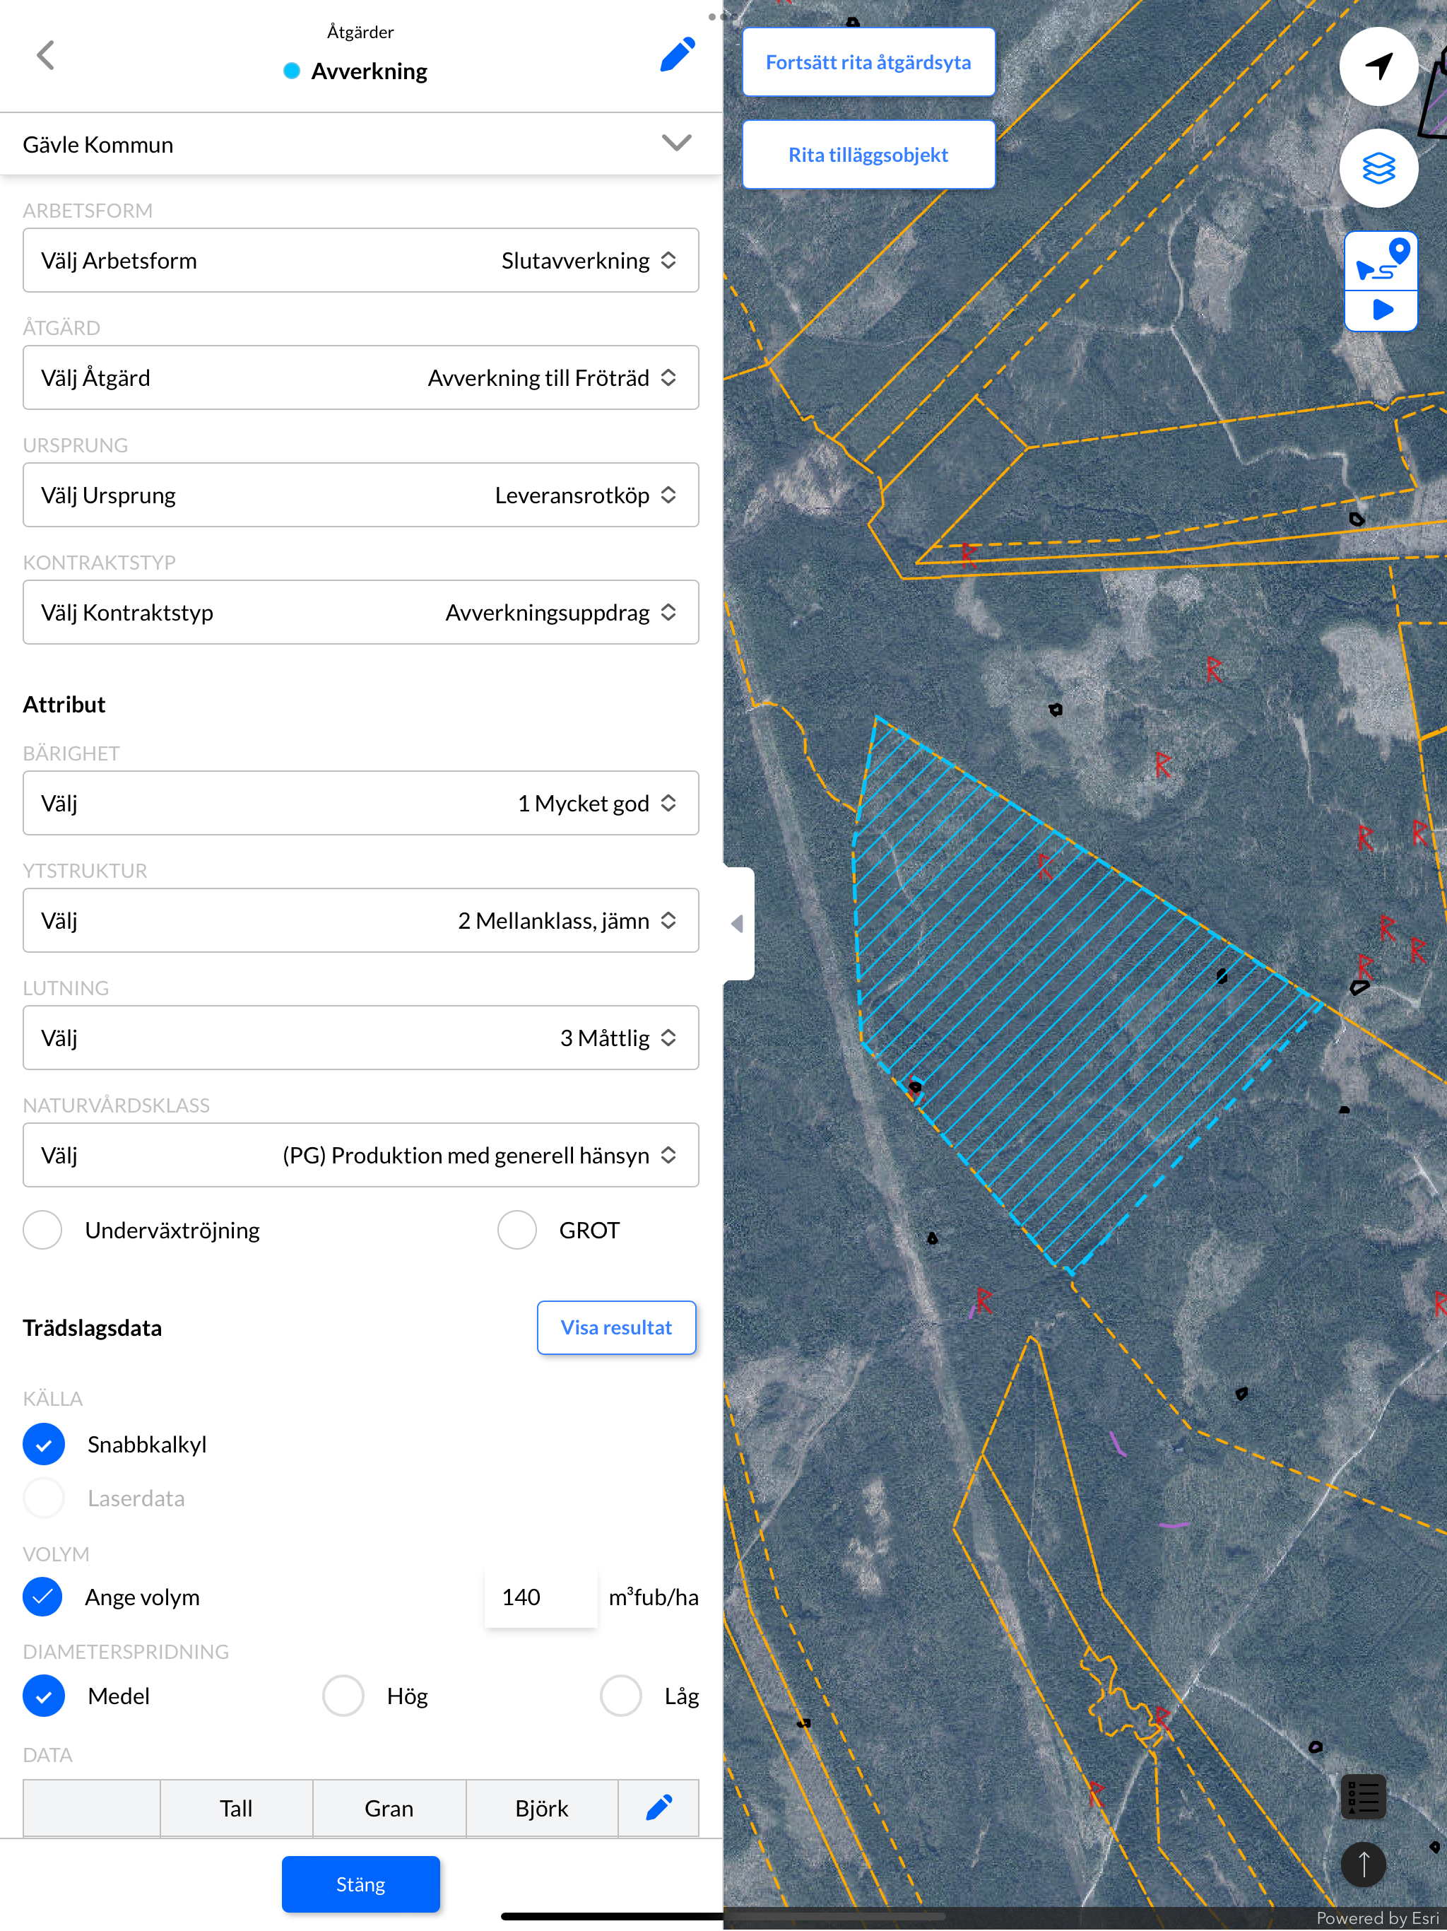
Task: Tap the GPS location arrow button
Action: pyautogui.click(x=1378, y=66)
